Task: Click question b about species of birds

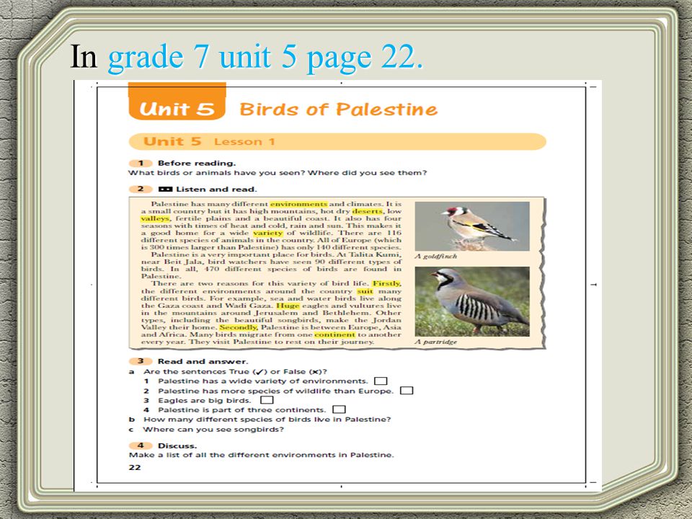Action: pyautogui.click(x=267, y=420)
